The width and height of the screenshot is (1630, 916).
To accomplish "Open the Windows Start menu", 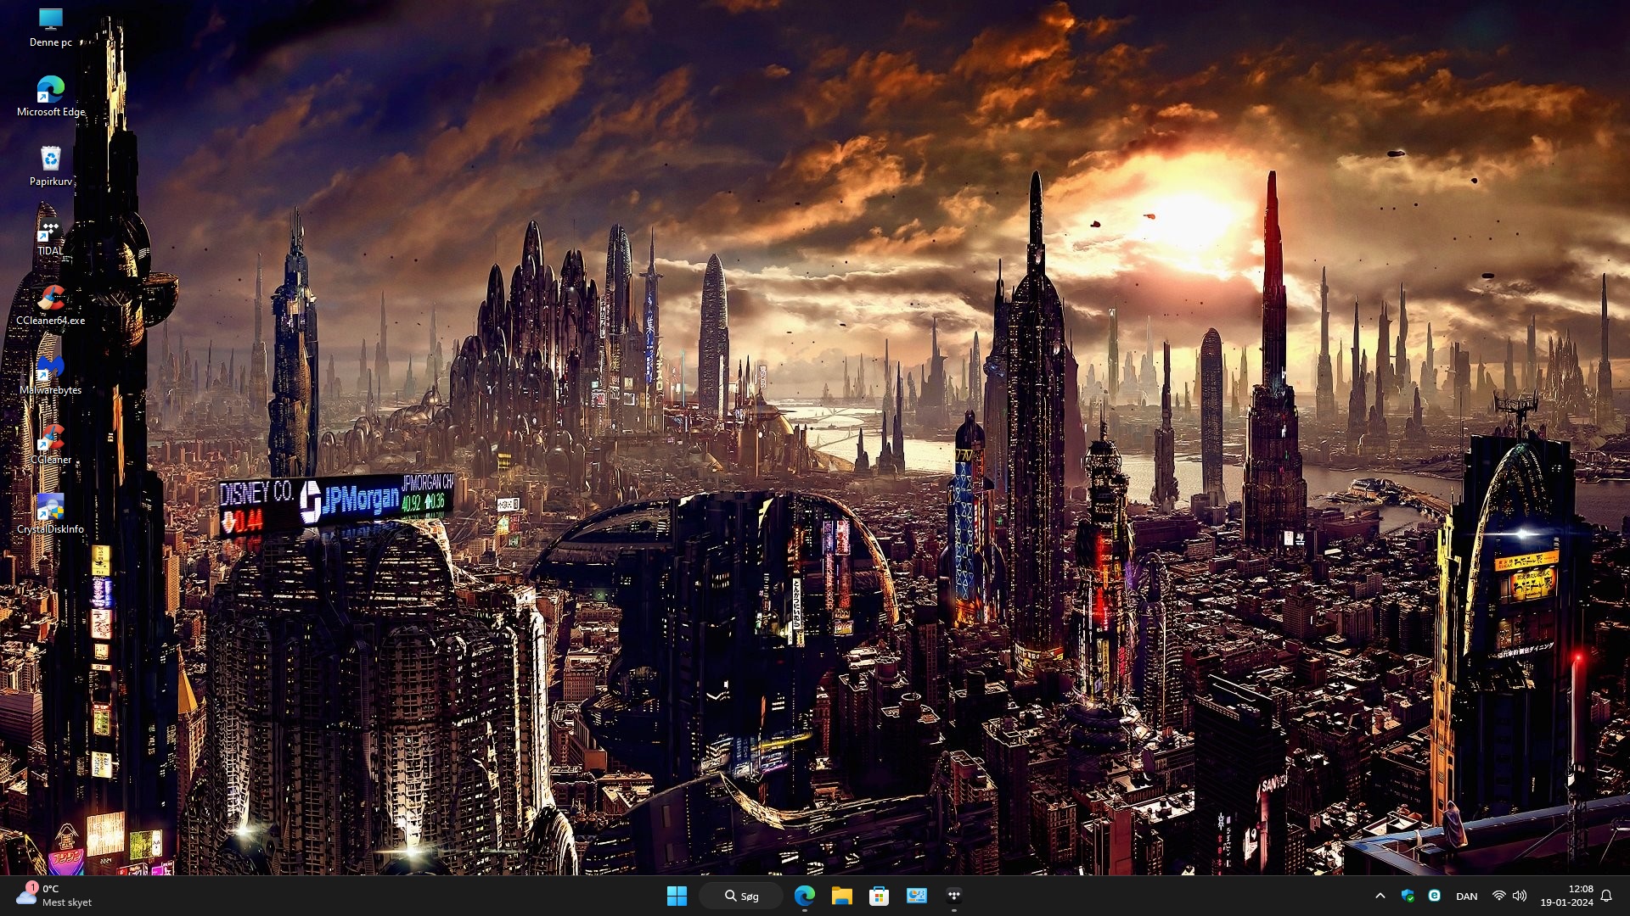I will point(677,896).
